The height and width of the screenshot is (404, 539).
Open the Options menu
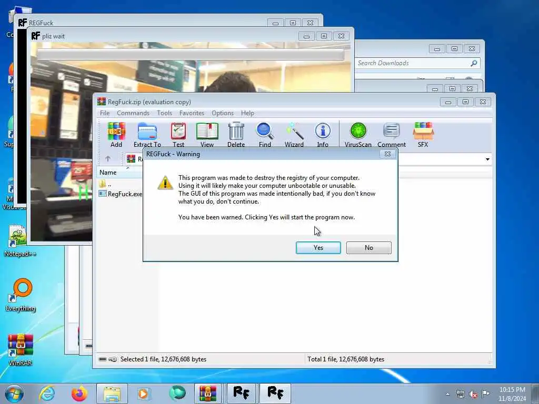tap(223, 113)
